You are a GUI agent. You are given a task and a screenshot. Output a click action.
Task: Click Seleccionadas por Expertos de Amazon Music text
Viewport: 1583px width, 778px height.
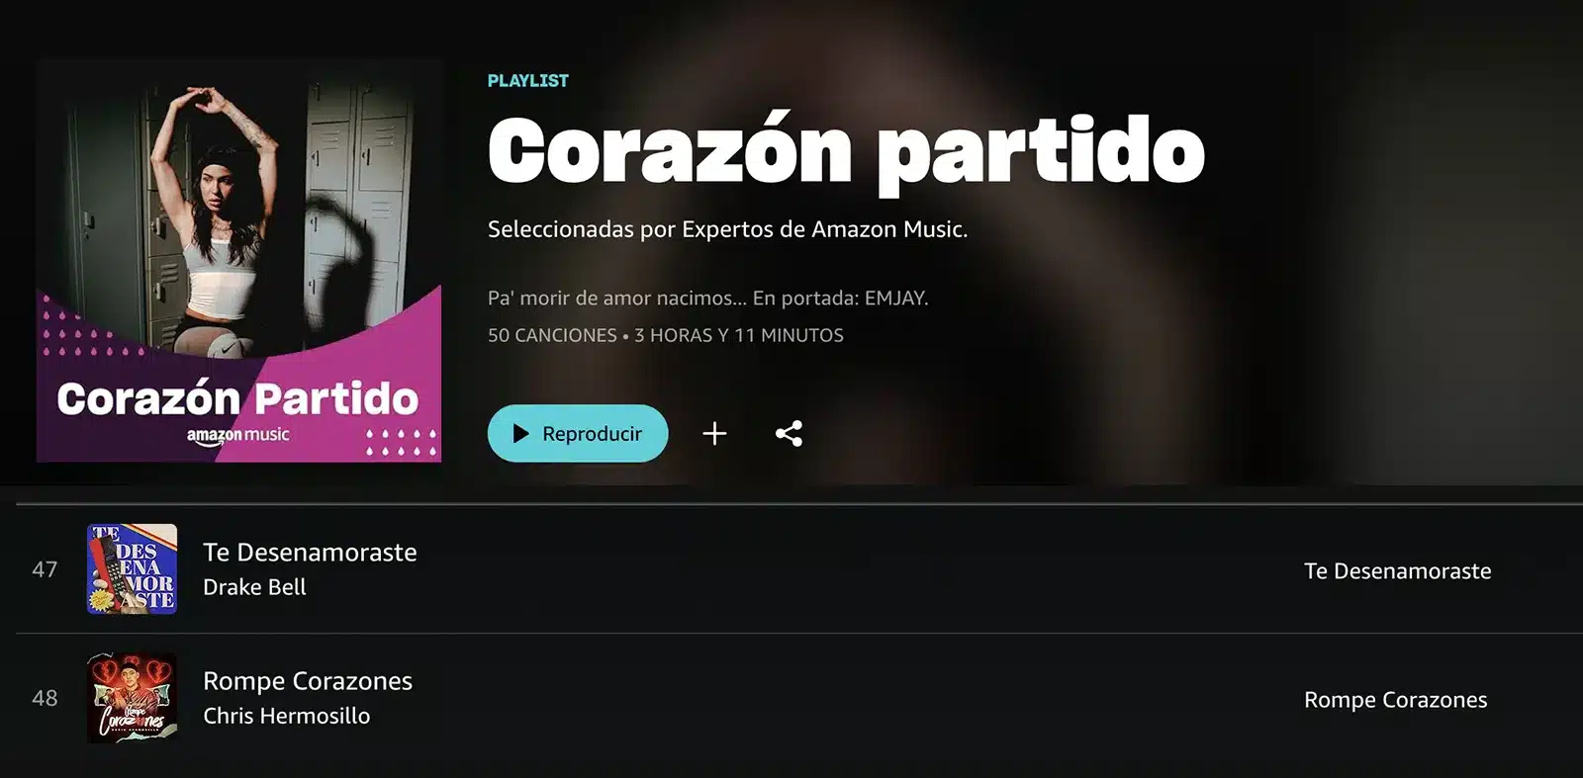[727, 229]
